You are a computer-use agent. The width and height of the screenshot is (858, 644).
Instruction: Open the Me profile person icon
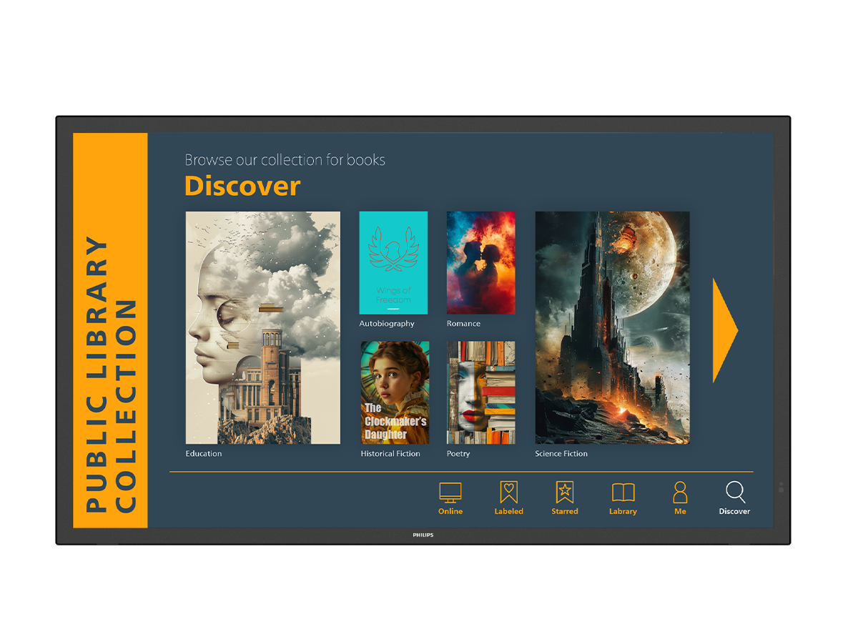[680, 492]
